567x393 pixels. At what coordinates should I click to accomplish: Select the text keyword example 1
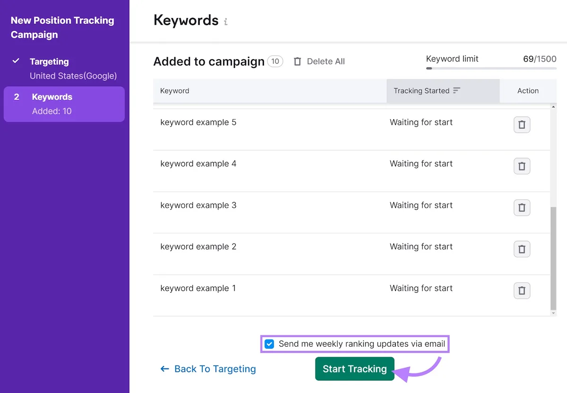(198, 288)
